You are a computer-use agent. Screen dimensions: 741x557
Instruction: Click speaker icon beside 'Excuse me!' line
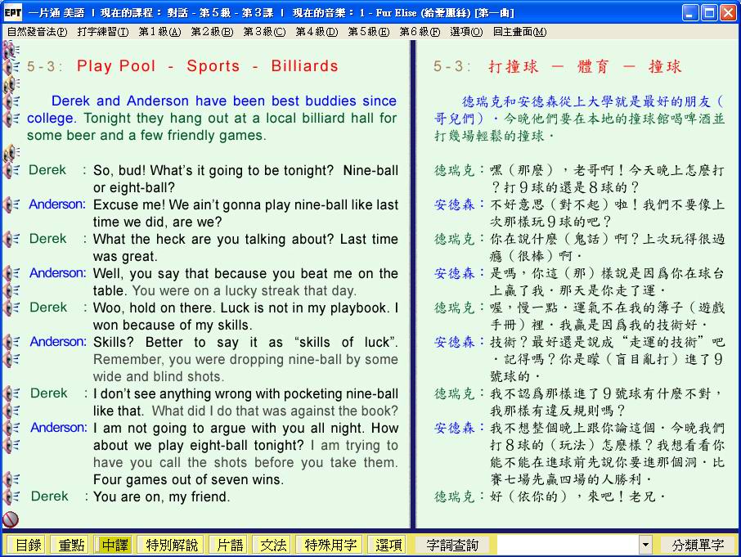click(11, 204)
